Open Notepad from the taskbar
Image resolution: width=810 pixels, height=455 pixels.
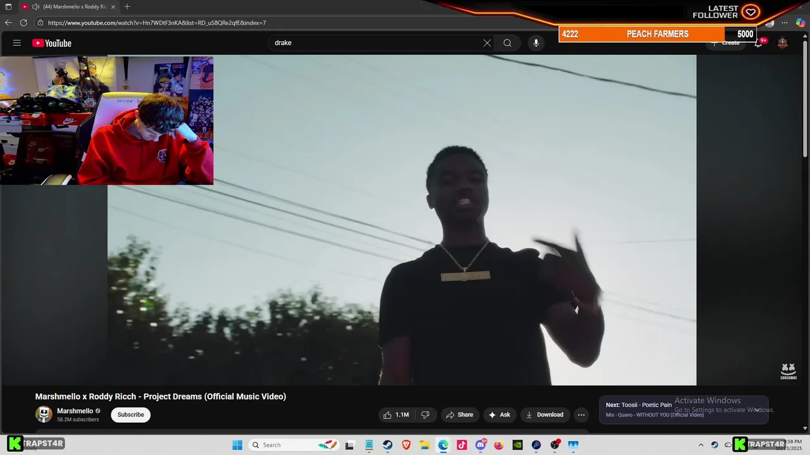369,445
